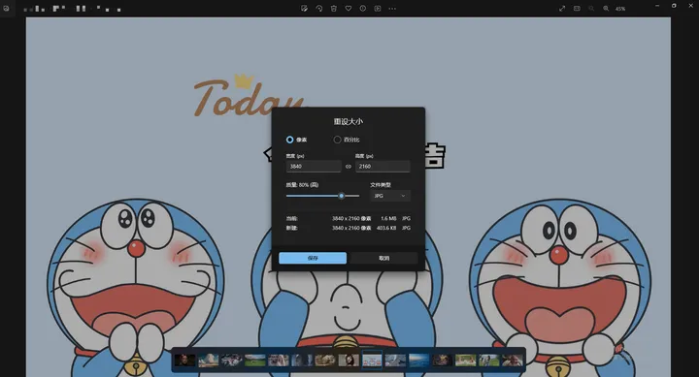Click the 重设大小 dialog title

coord(349,121)
